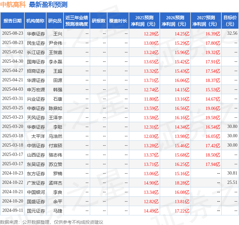Screen dimensions: 239x225
Task: Click the 30.80 target price
Action: (232, 126)
